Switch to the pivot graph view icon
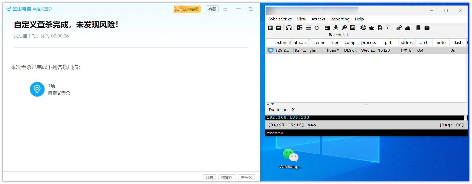 300,28
